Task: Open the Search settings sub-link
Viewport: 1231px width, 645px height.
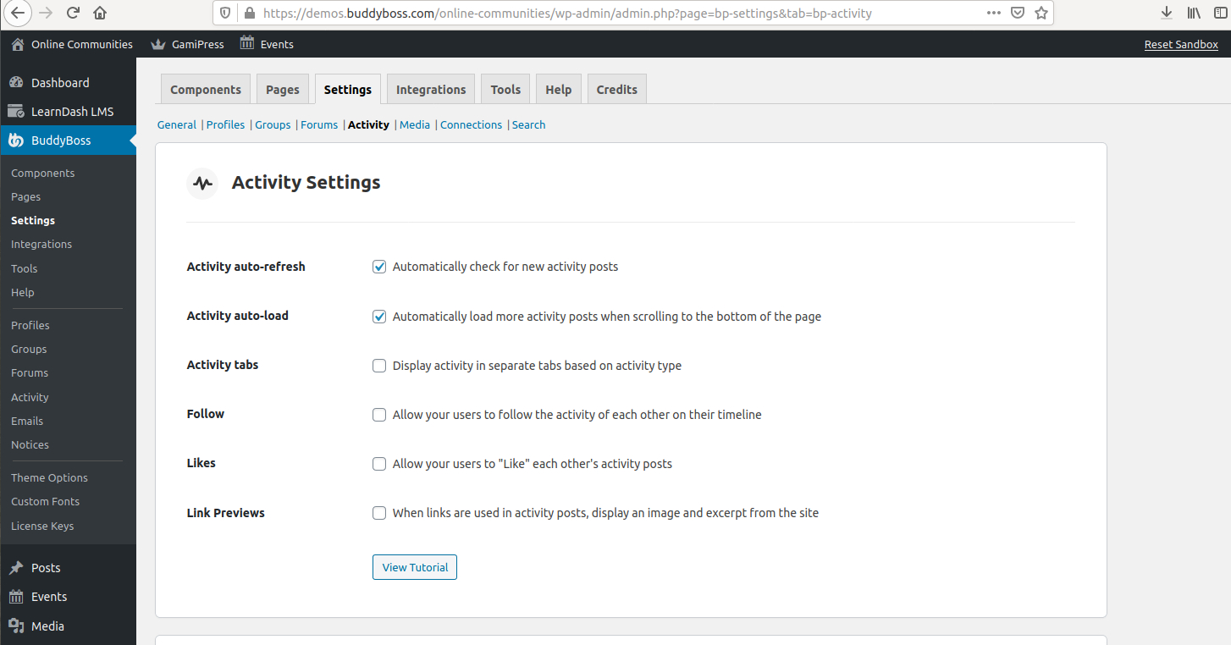Action: click(x=529, y=124)
